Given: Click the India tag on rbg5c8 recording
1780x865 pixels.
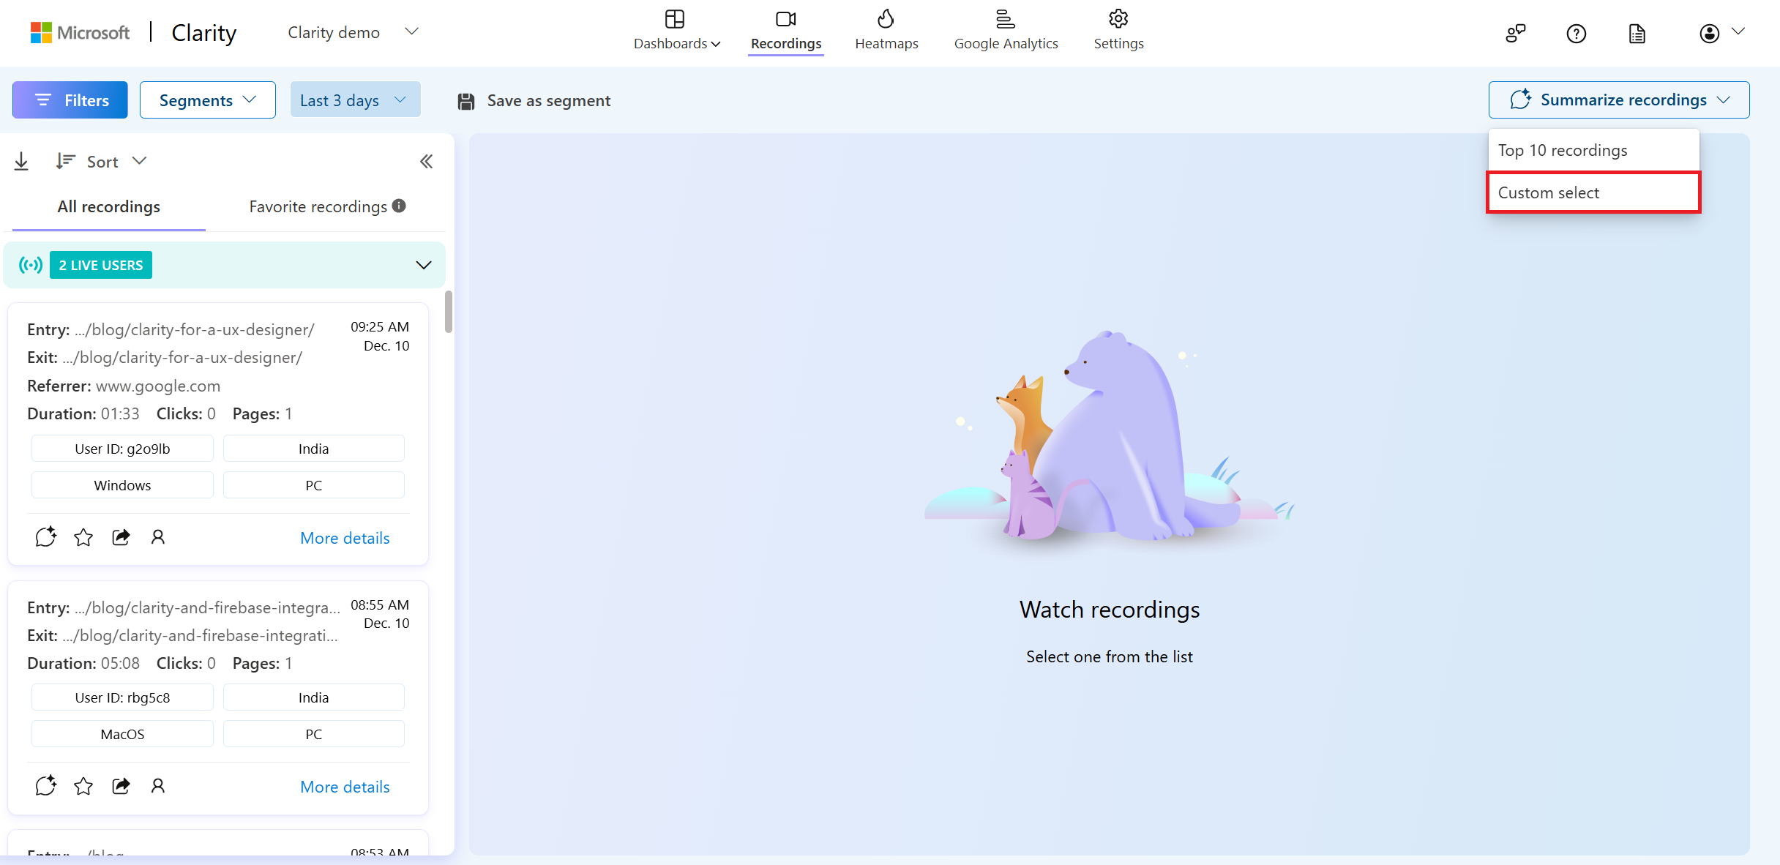Looking at the screenshot, I should tap(314, 697).
